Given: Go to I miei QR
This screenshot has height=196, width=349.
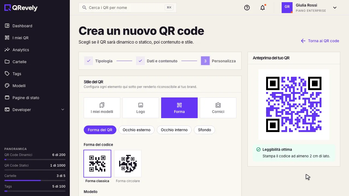Looking at the screenshot, I should 35,38.
